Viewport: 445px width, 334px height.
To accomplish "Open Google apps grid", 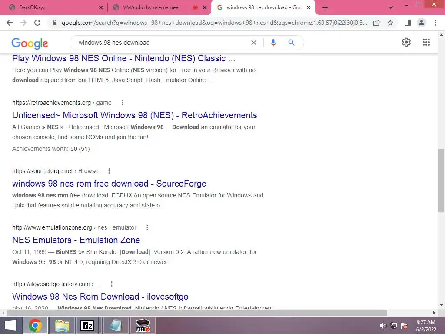I will [426, 42].
